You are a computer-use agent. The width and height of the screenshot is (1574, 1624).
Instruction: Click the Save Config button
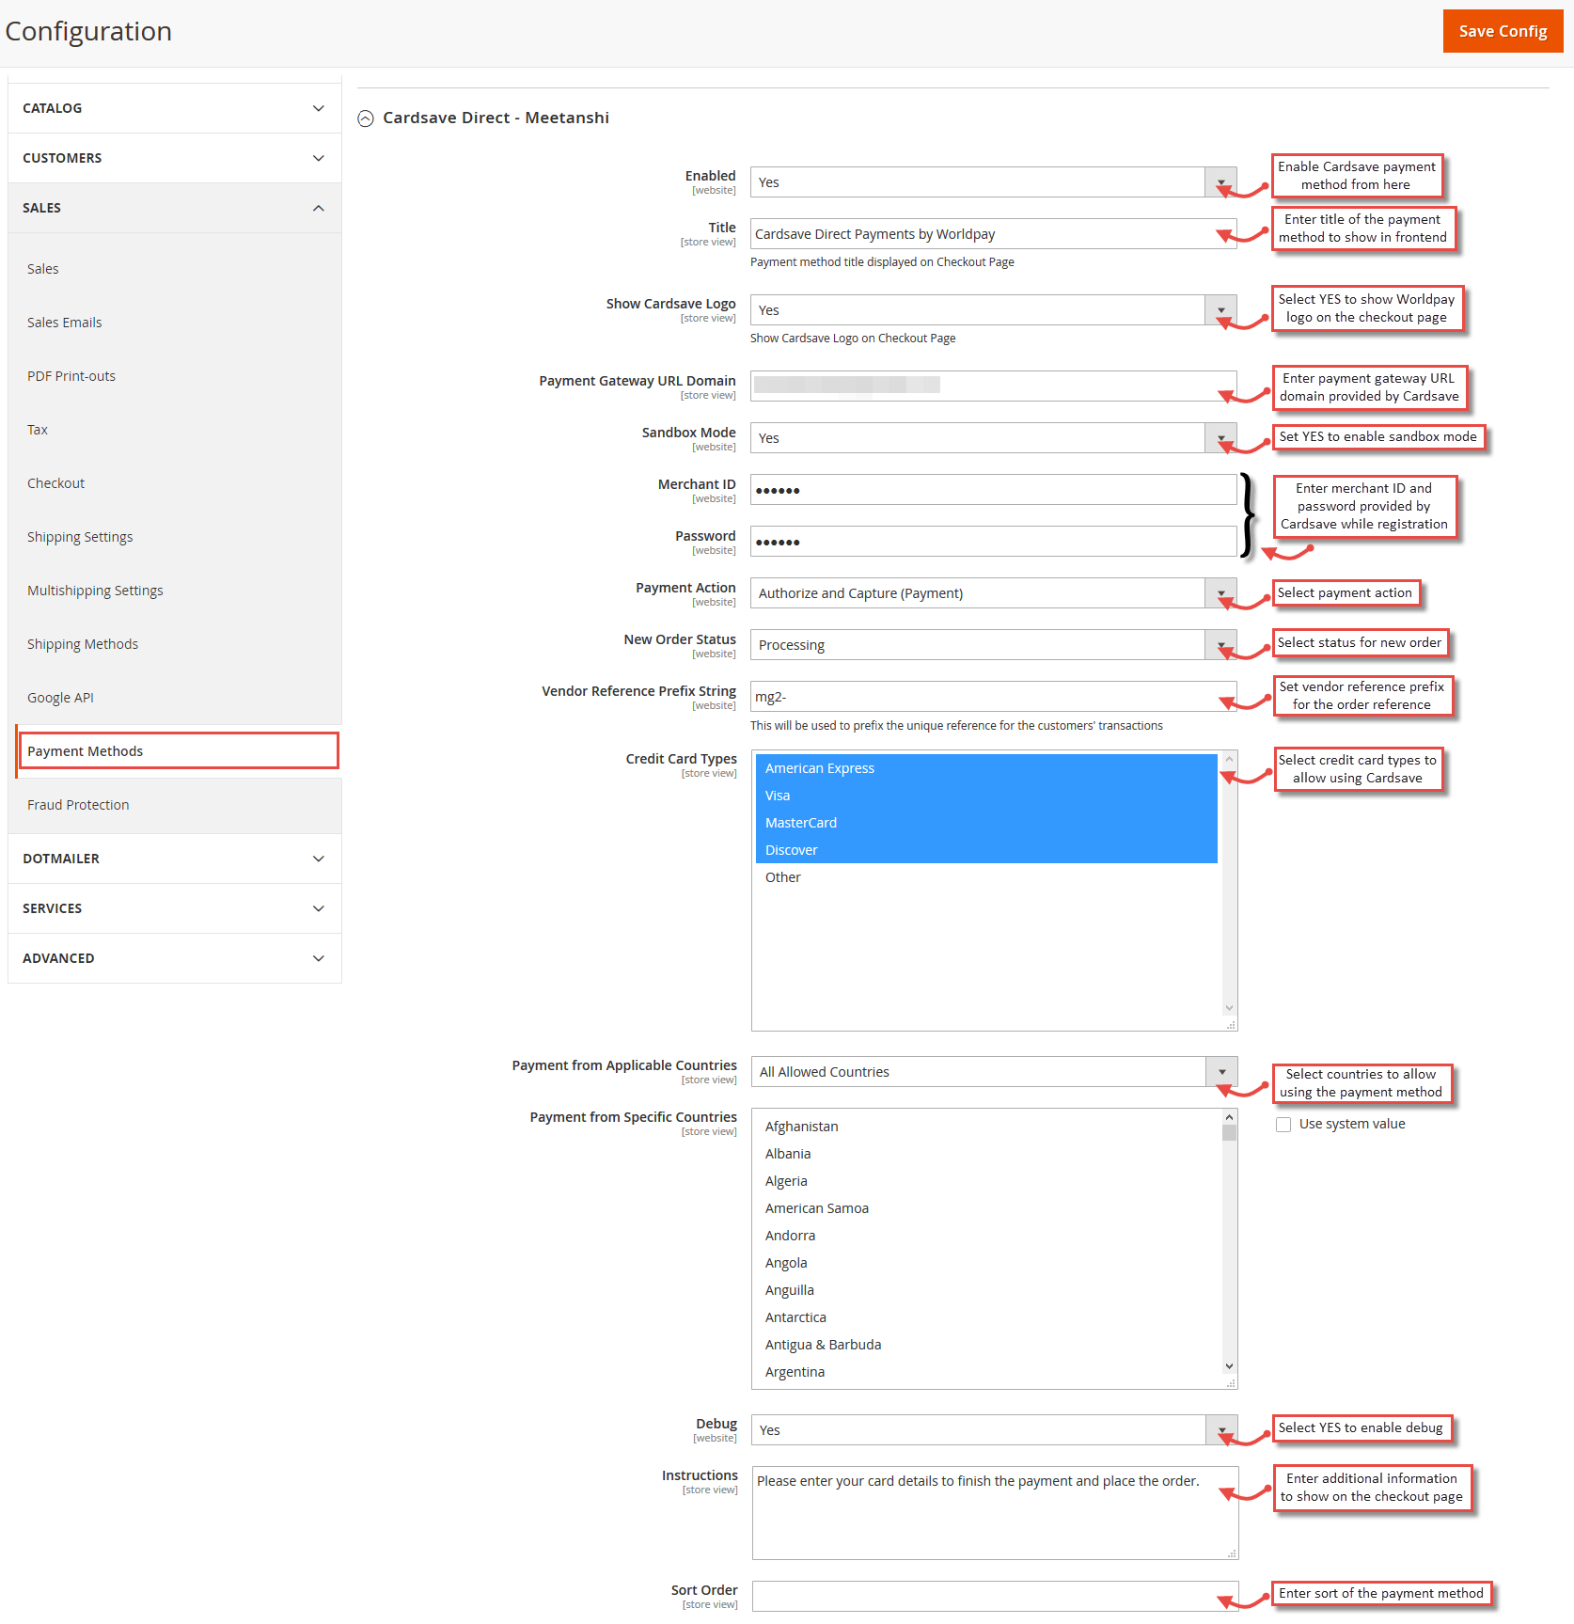pyautogui.click(x=1503, y=31)
